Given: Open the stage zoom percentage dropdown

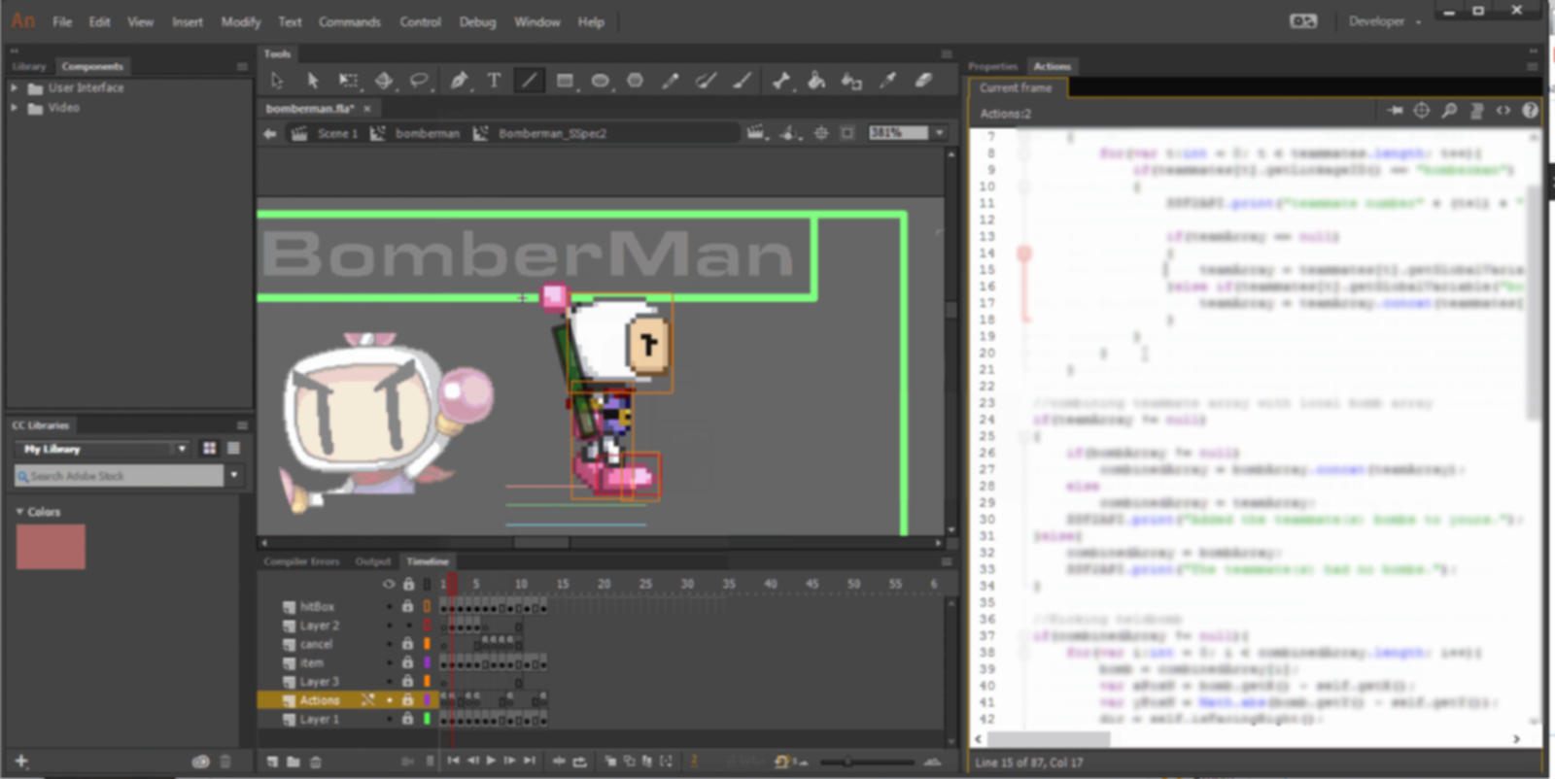Looking at the screenshot, I should click(x=939, y=133).
